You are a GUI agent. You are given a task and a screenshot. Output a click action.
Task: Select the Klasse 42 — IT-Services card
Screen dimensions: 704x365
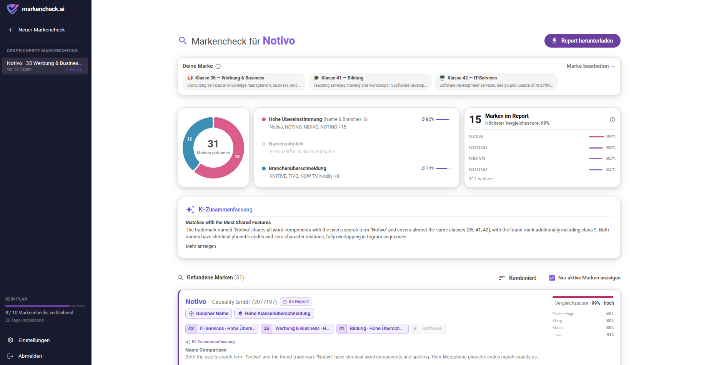click(x=496, y=81)
